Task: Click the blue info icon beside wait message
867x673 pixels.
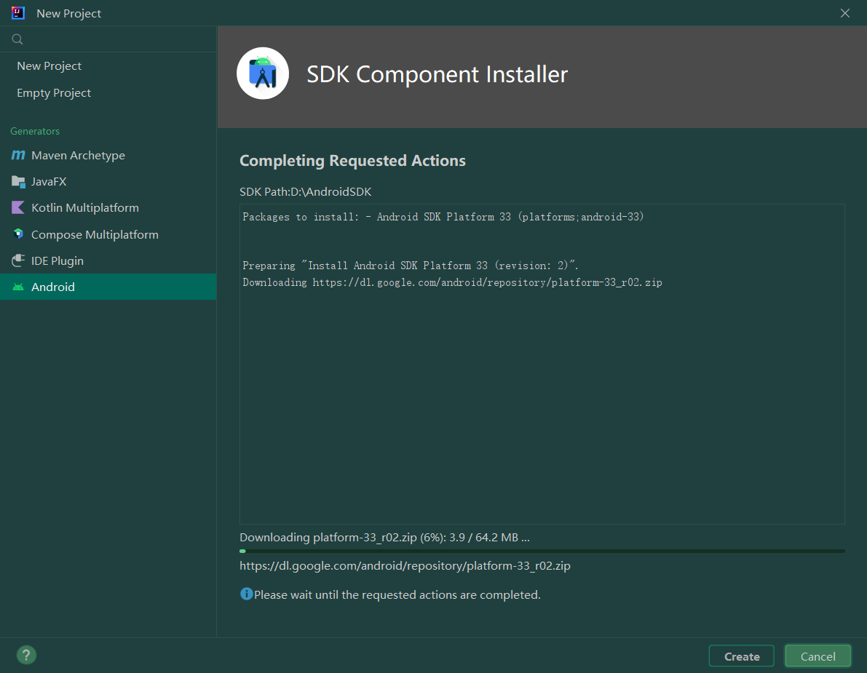Action: click(247, 594)
